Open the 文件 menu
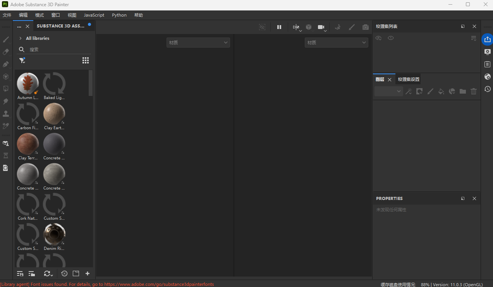Screen dimensions: 493x287 (7, 15)
